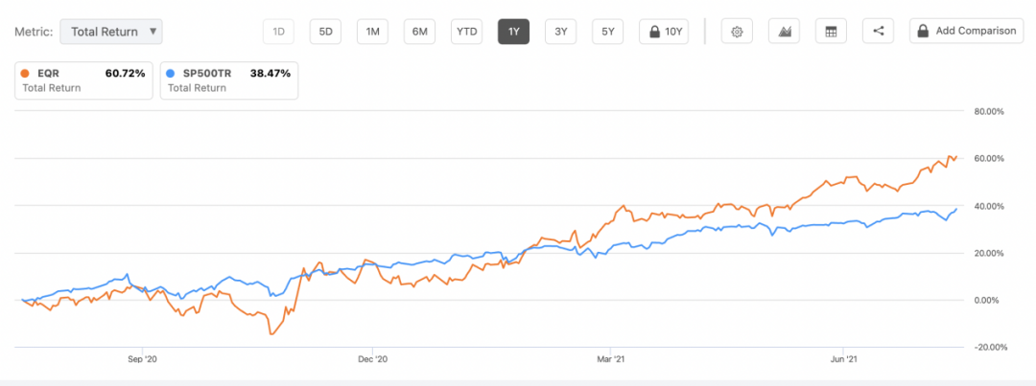Switch to the 5D time range
Viewport: 1036px width, 386px height.
point(325,32)
